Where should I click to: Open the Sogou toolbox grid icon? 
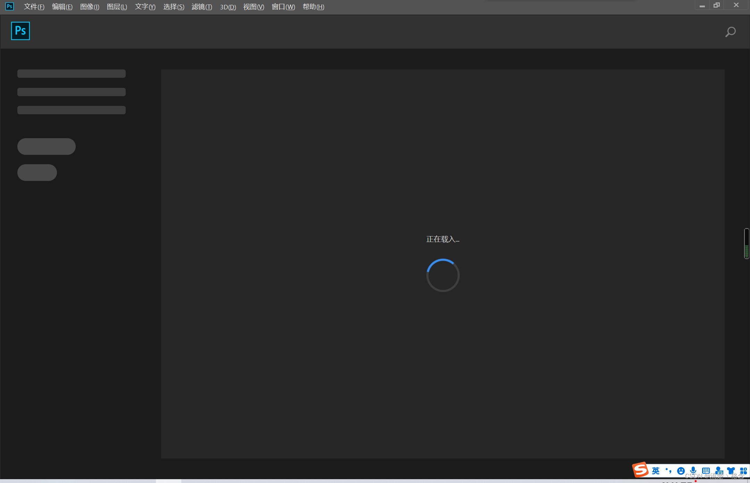click(743, 471)
